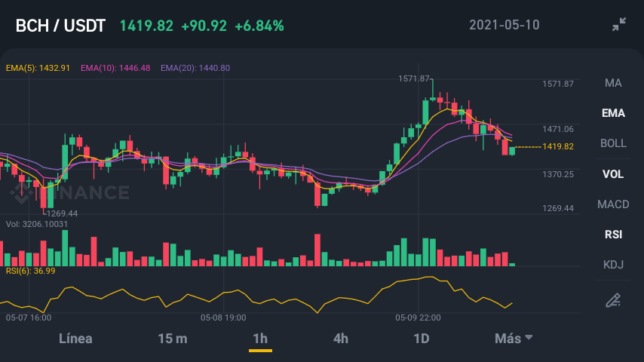Image resolution: width=644 pixels, height=362 pixels.
Task: Click the BCH / USDT pair title
Action: tap(60, 26)
